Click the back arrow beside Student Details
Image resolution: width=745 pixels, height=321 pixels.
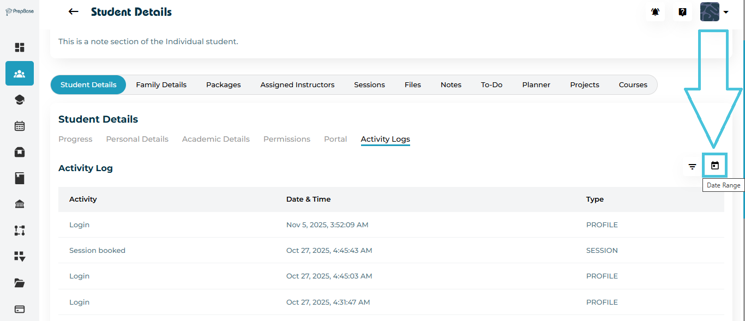click(74, 12)
